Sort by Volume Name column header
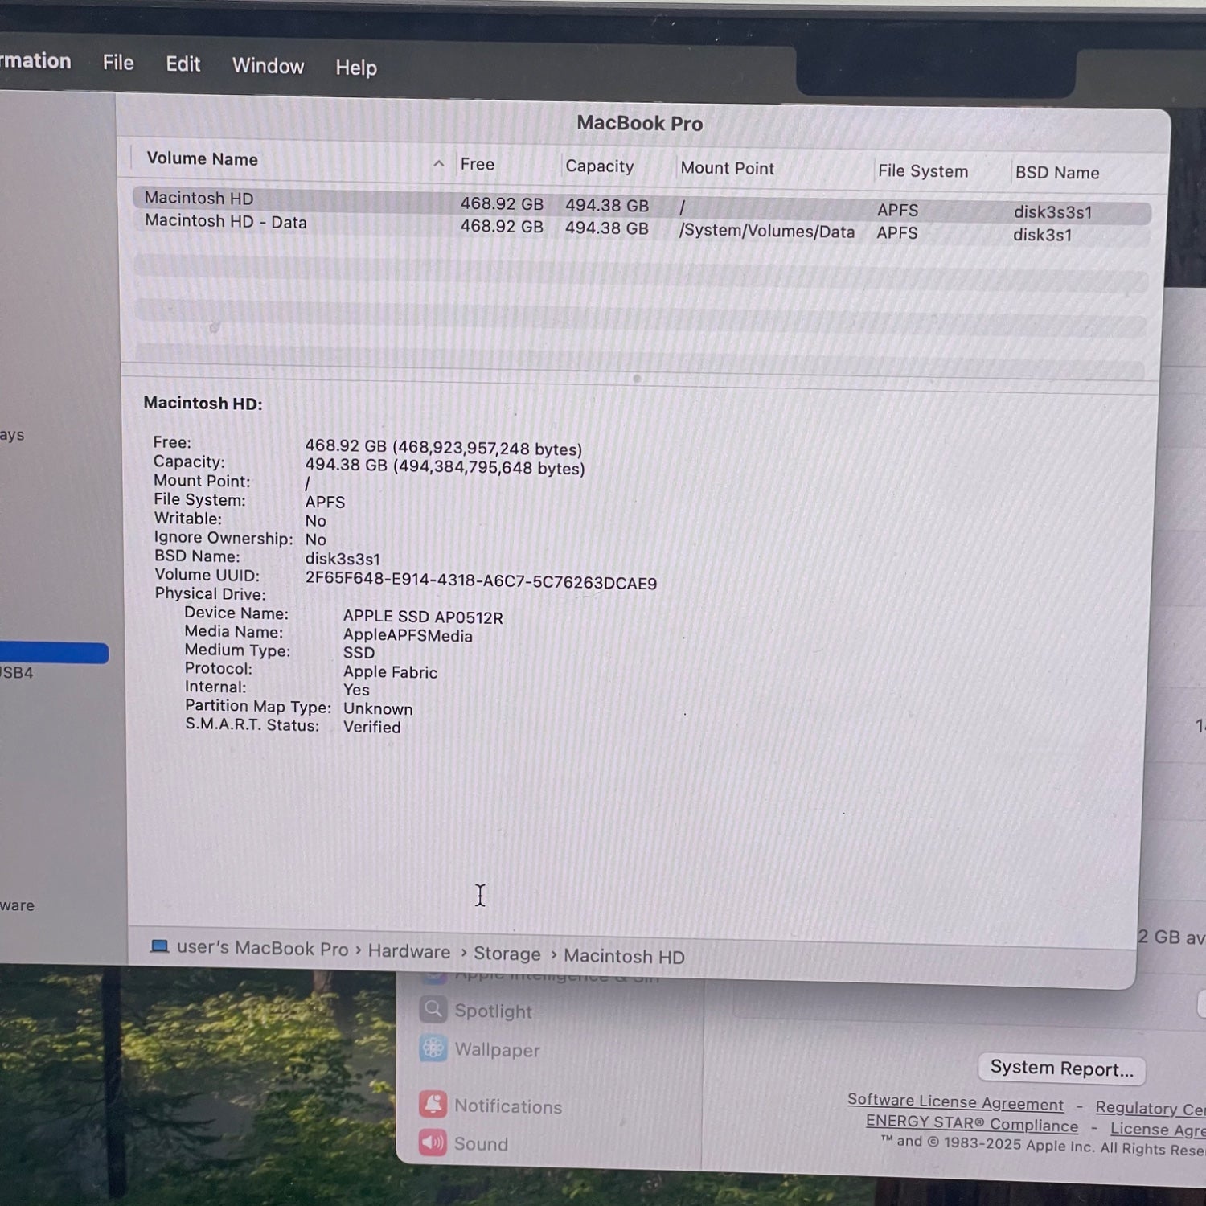 202,159
